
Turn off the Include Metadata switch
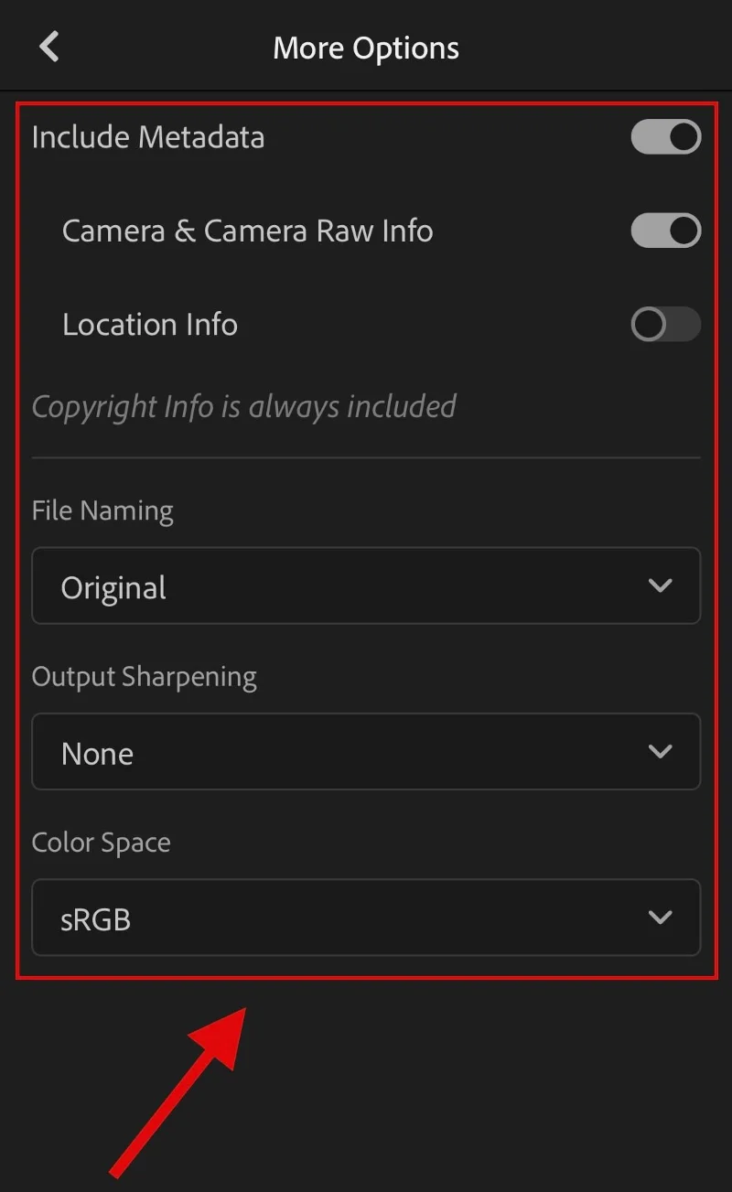(666, 137)
